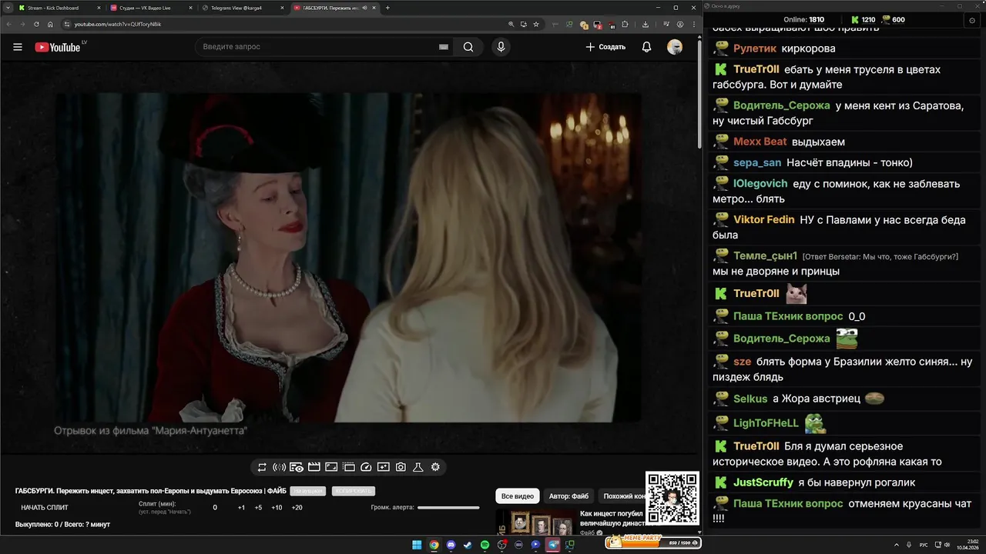Open a new browser tab with plus
The height and width of the screenshot is (554, 986).
click(x=387, y=8)
